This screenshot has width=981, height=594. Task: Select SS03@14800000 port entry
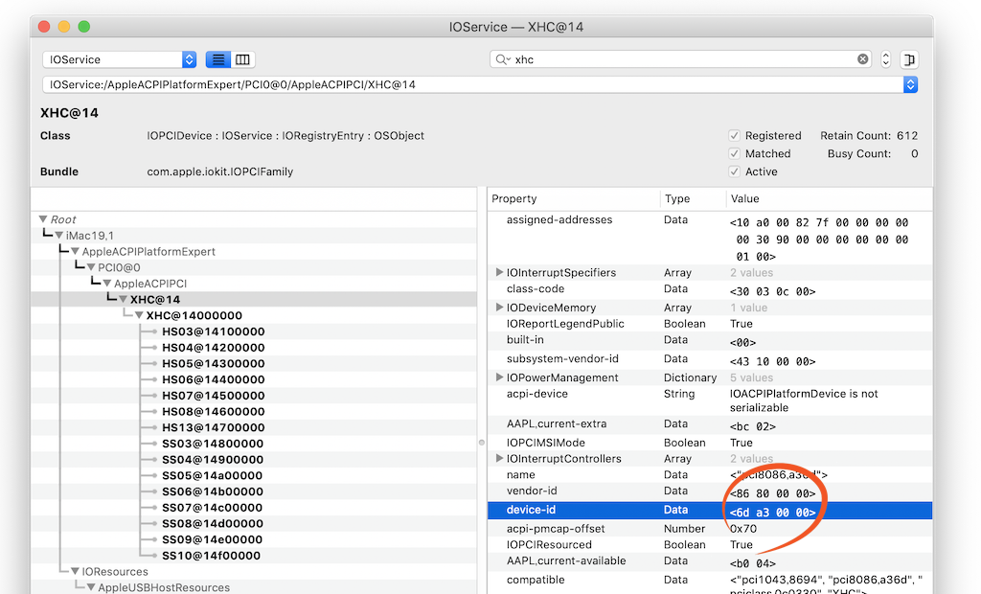[x=213, y=444]
